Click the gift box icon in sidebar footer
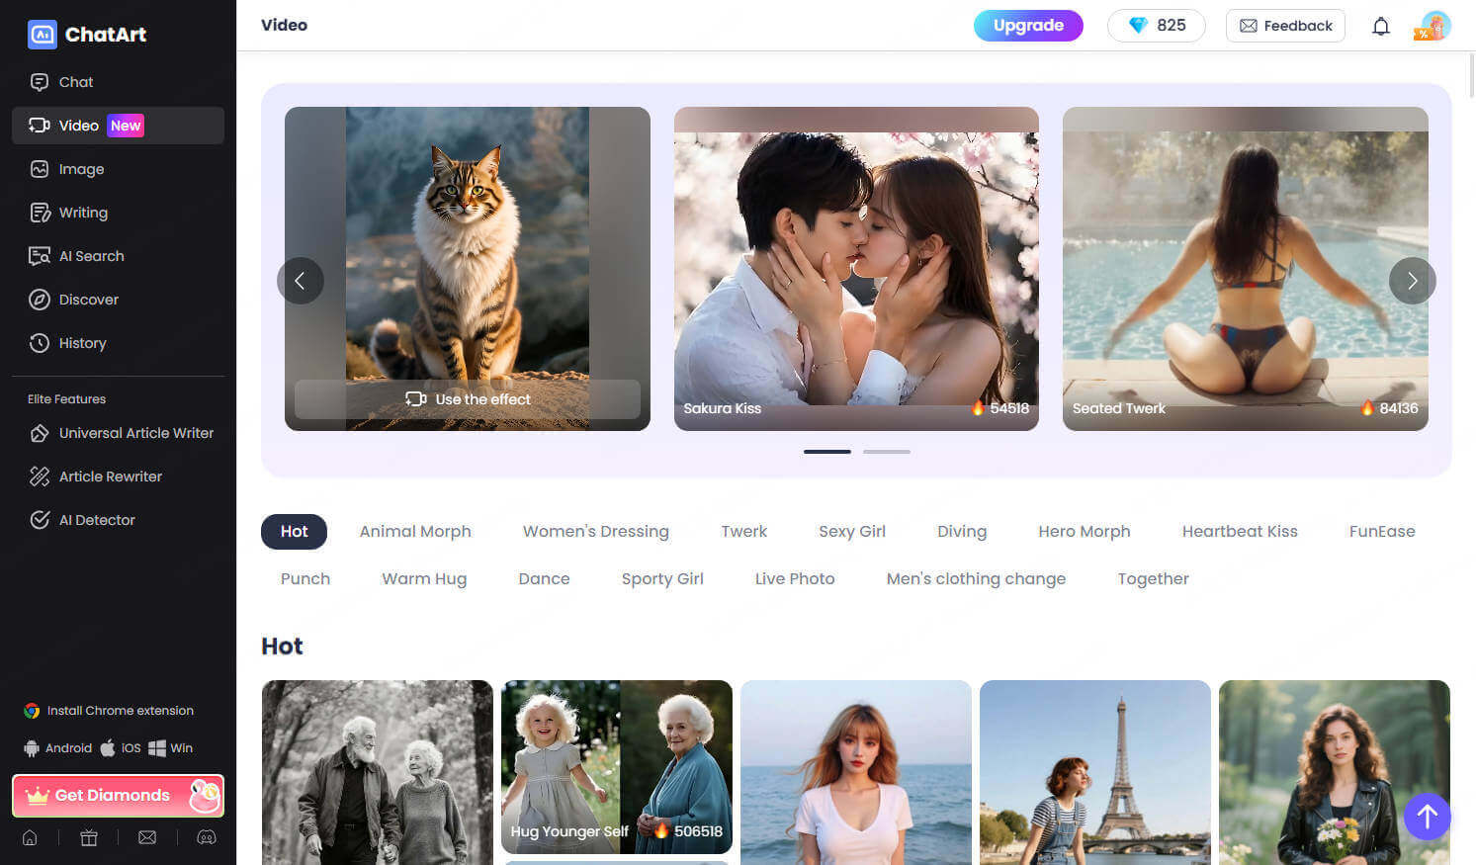This screenshot has height=865, width=1476. pyautogui.click(x=89, y=837)
